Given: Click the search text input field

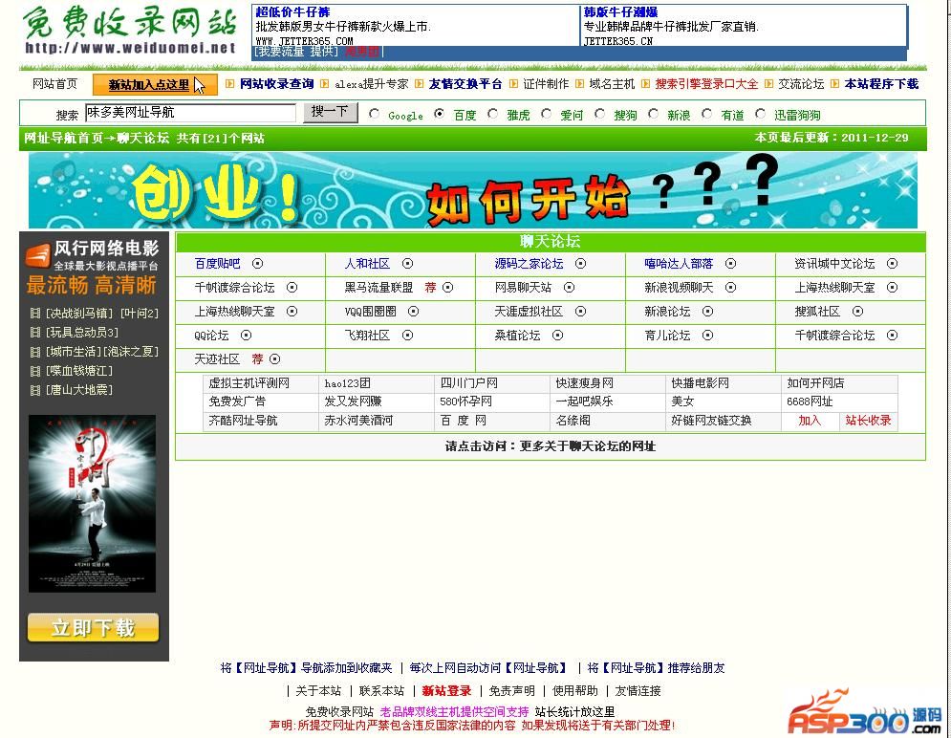Looking at the screenshot, I should (191, 113).
